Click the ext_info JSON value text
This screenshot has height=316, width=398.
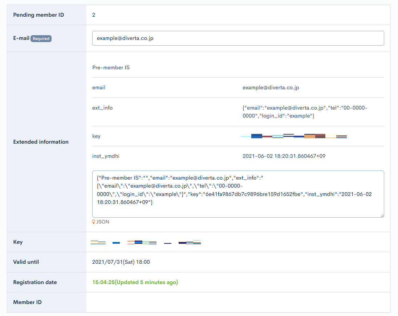(305, 112)
